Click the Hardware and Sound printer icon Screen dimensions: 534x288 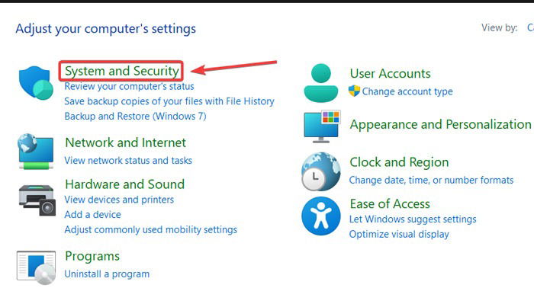tap(37, 200)
